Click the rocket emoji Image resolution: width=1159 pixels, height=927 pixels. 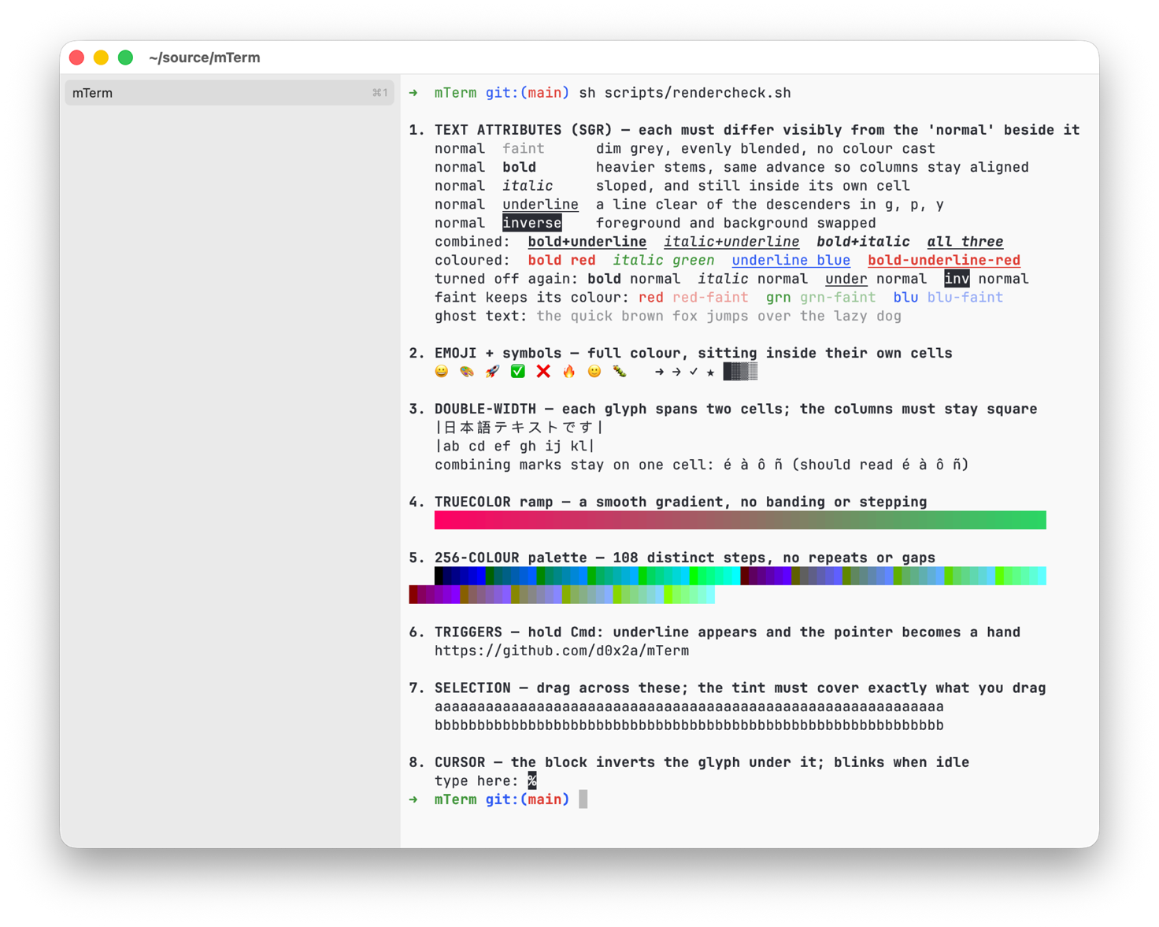(x=493, y=372)
